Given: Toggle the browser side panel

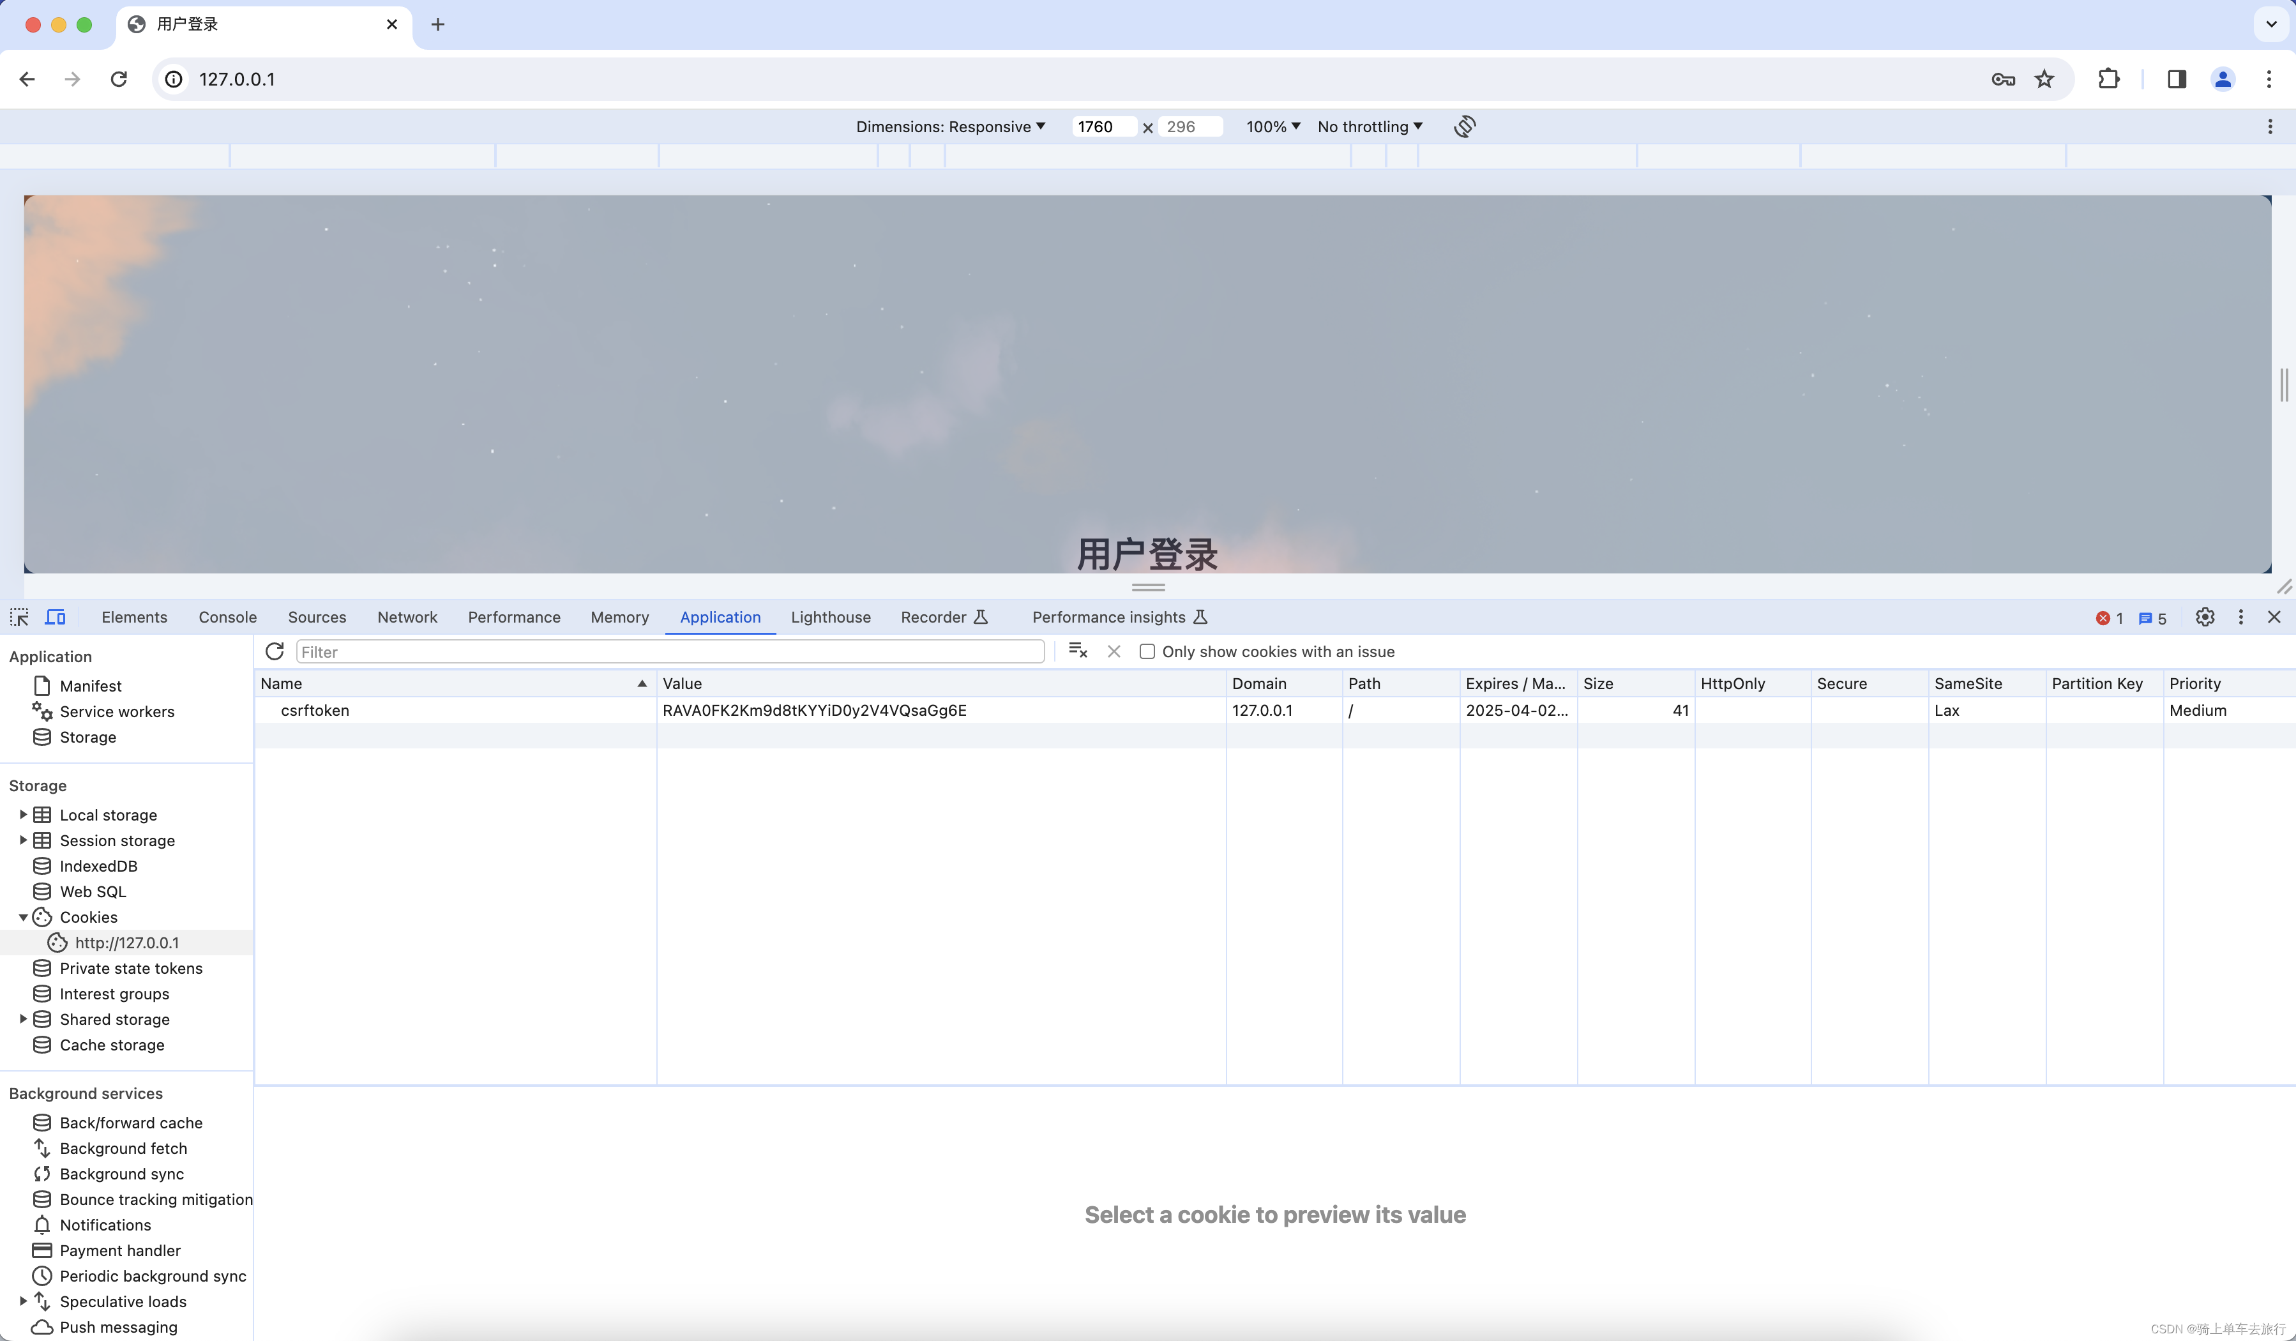Looking at the screenshot, I should (2177, 79).
